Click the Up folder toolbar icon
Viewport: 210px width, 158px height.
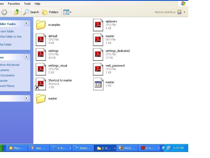pyautogui.click(x=17, y=12)
